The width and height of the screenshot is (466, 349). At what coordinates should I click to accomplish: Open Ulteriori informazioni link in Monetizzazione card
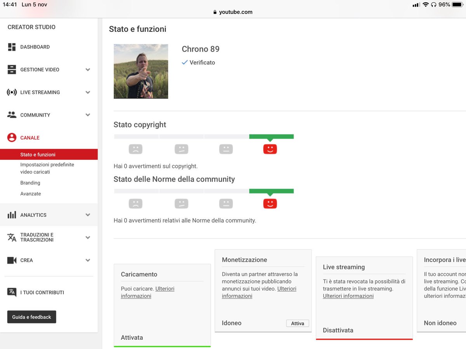(259, 292)
